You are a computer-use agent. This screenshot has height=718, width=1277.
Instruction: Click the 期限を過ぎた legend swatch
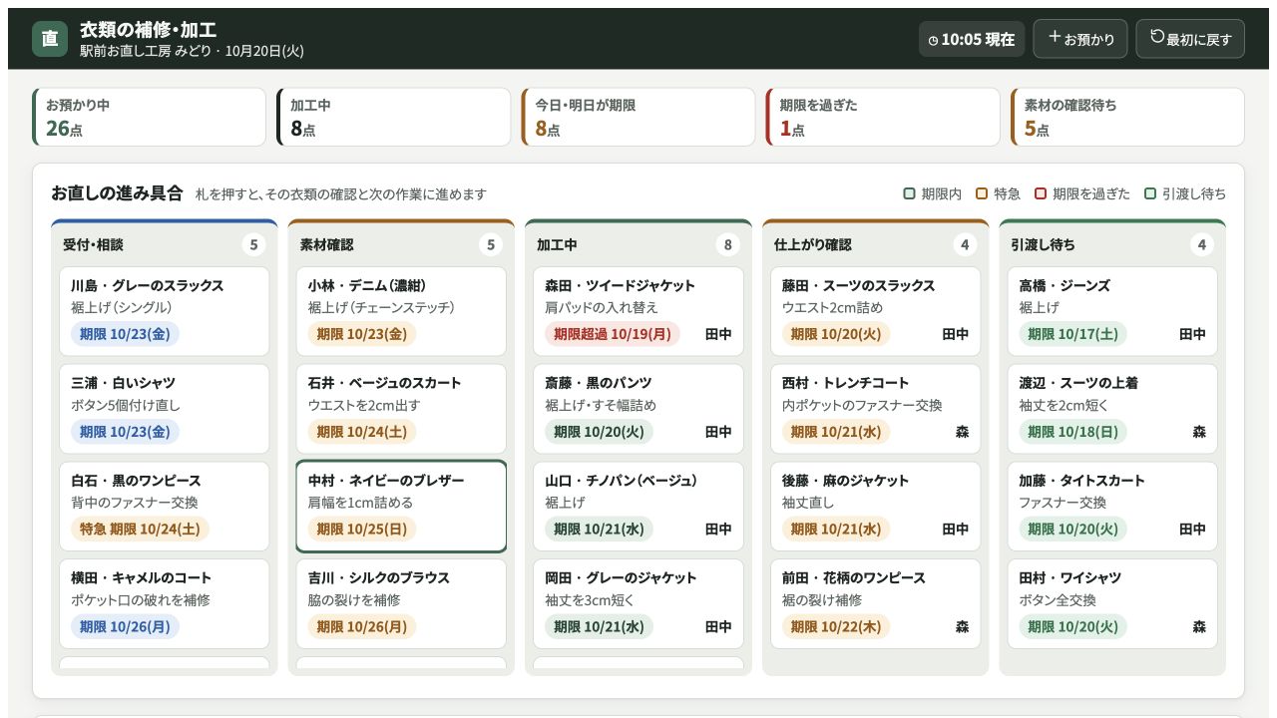click(1041, 193)
